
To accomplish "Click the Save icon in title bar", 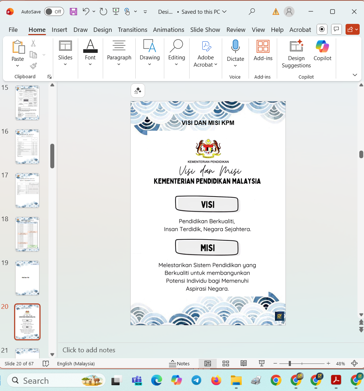I will coord(73,12).
